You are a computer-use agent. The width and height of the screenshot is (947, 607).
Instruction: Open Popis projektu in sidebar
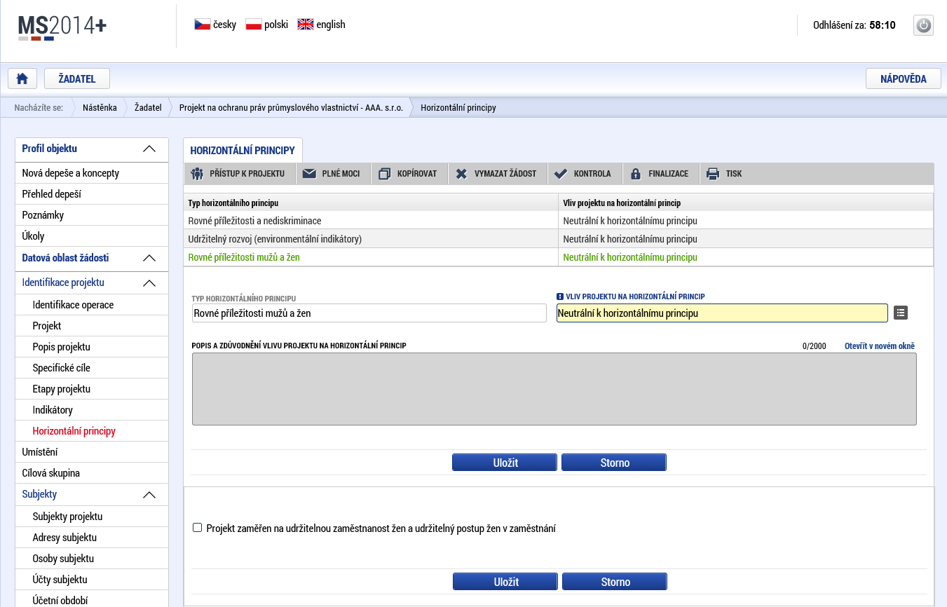coord(92,347)
